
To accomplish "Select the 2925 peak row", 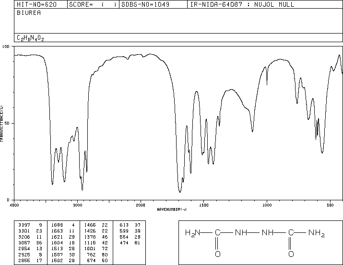I will (30, 254).
